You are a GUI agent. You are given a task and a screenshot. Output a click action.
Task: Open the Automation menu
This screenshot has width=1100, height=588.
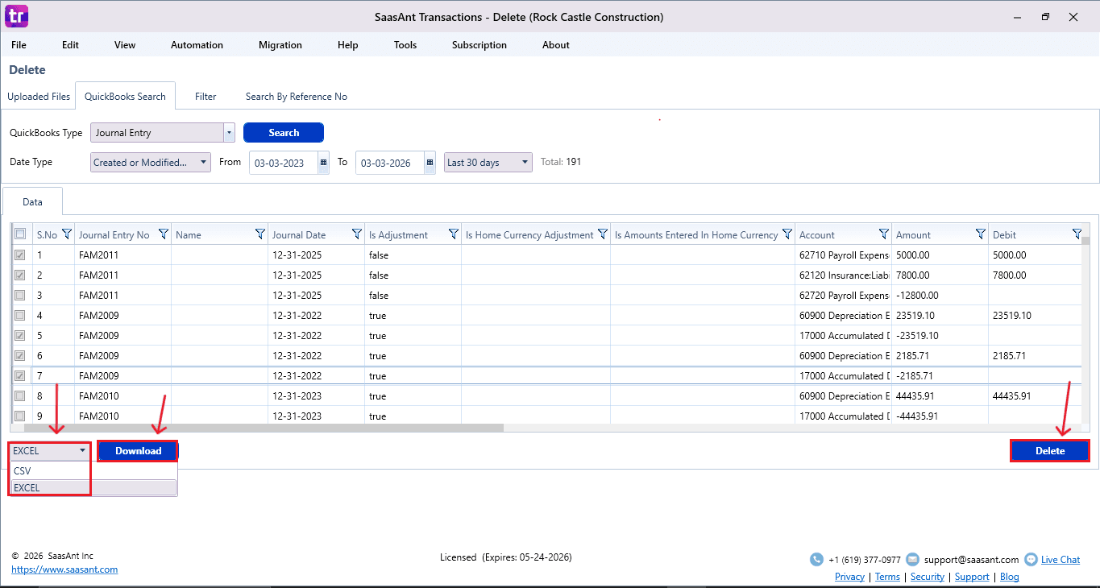(197, 45)
